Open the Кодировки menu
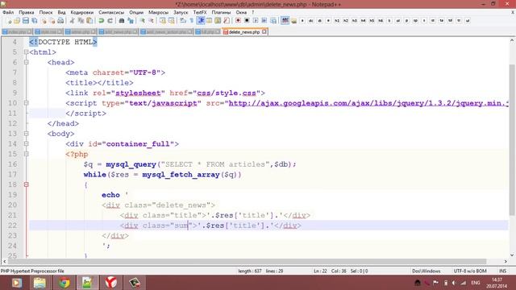The image size is (516, 290). pyautogui.click(x=82, y=12)
